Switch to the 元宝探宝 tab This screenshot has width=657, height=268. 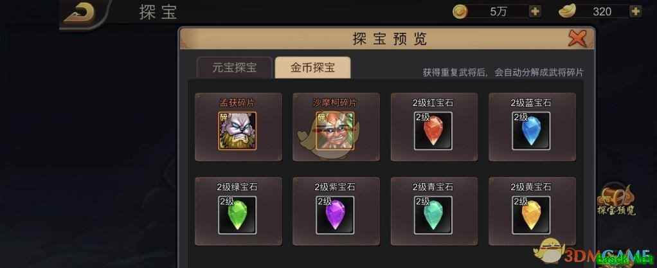point(234,68)
